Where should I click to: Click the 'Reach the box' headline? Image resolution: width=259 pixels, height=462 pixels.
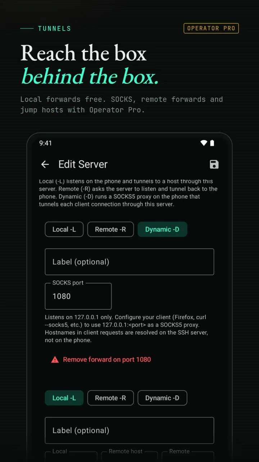point(83,53)
